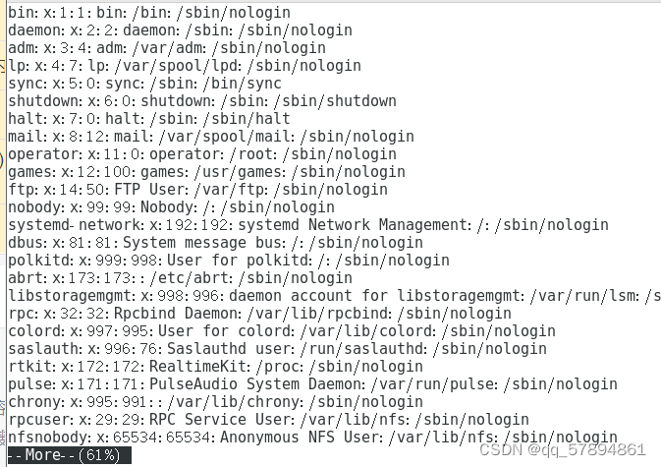Select the 'ftp' FTP User line
Viewport: 661px width, 467px height.
point(197,190)
